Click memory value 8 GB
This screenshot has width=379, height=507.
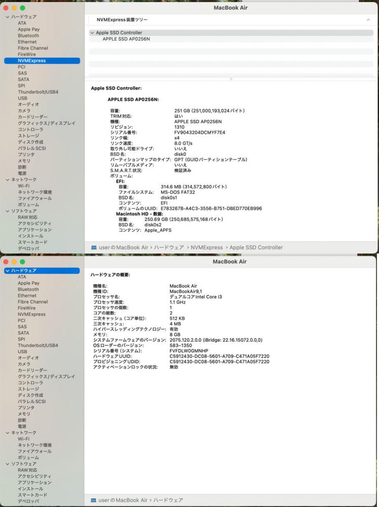point(175,335)
